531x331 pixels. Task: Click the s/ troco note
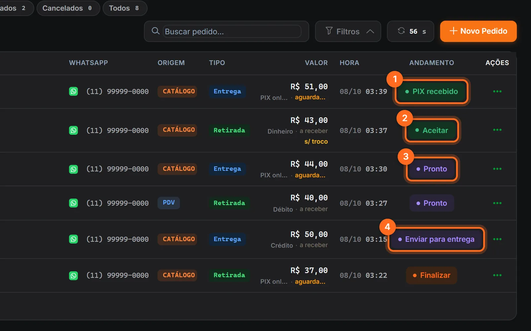(x=316, y=142)
